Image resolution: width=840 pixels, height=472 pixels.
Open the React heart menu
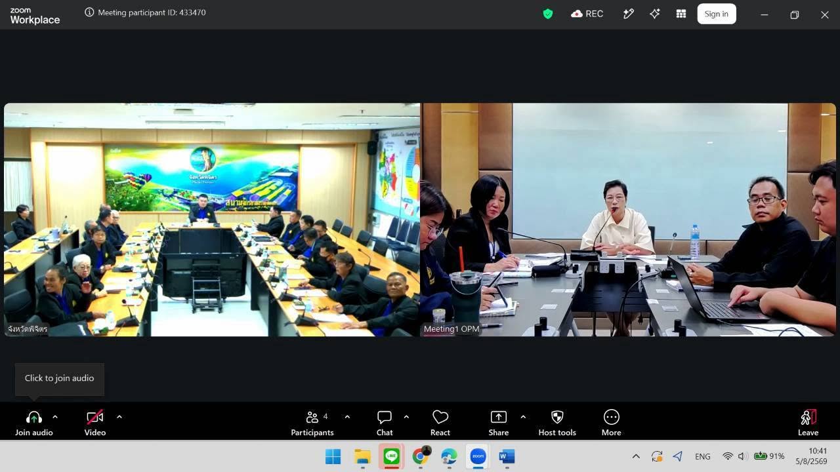click(x=440, y=423)
